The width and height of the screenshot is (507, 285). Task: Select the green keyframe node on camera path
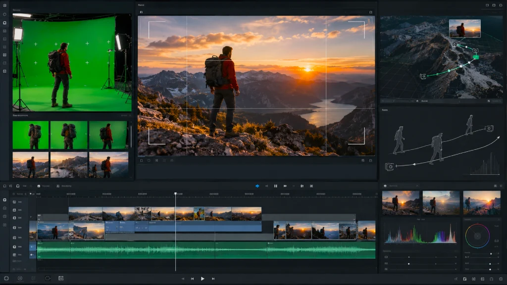click(x=476, y=57)
